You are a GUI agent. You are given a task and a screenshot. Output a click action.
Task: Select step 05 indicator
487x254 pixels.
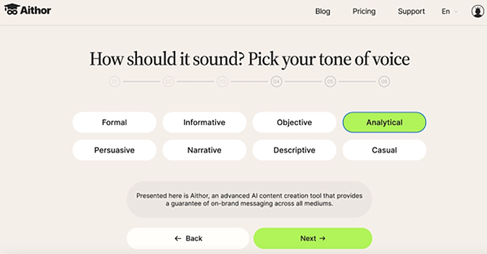(x=330, y=82)
